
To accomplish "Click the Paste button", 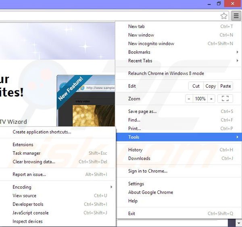I will [x=225, y=86].
